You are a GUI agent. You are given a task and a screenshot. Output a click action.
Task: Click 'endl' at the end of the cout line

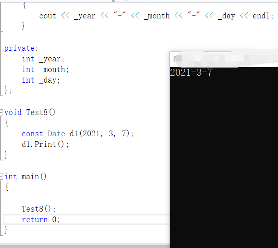[x=261, y=16]
